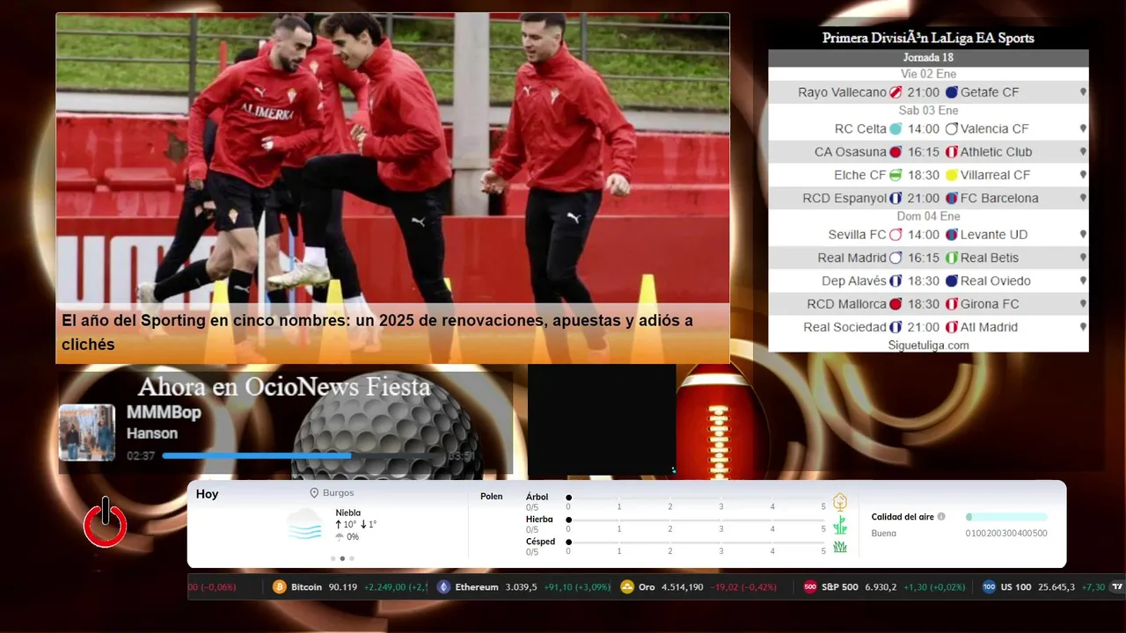Click the Niebla weather condition text

pyautogui.click(x=347, y=513)
